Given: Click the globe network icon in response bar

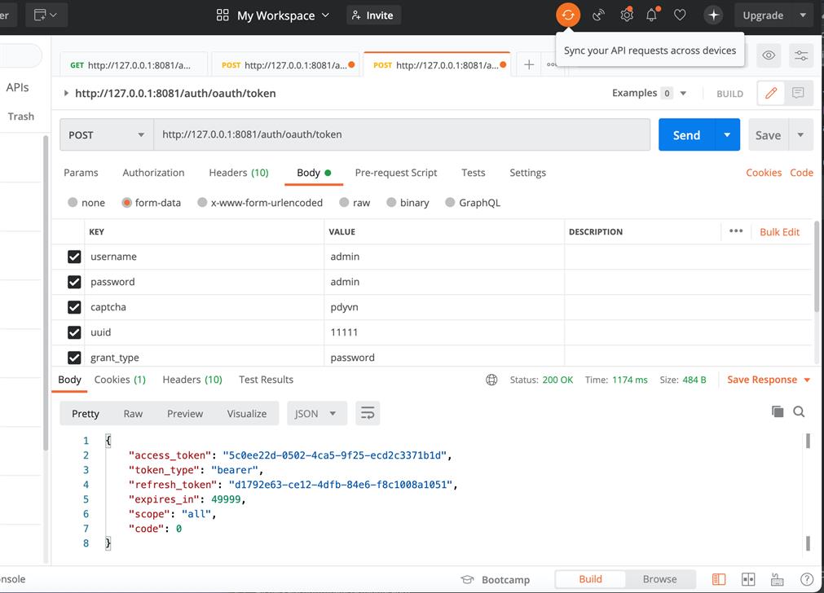Looking at the screenshot, I should (x=491, y=380).
